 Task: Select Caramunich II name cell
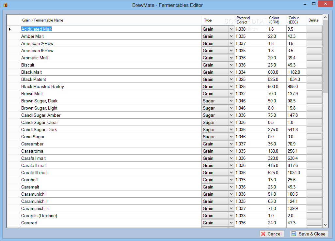[x=111, y=201]
